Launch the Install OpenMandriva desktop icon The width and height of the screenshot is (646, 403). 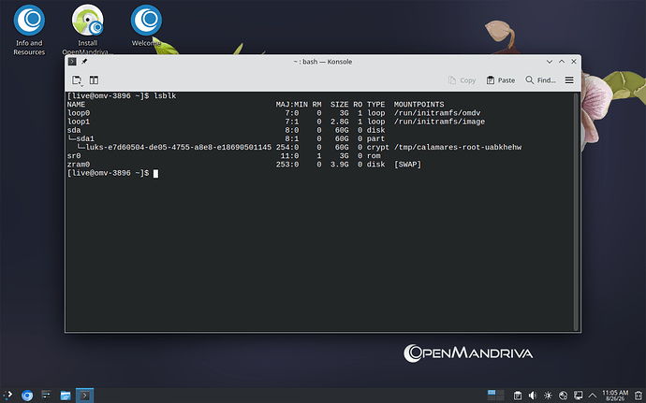(88, 30)
